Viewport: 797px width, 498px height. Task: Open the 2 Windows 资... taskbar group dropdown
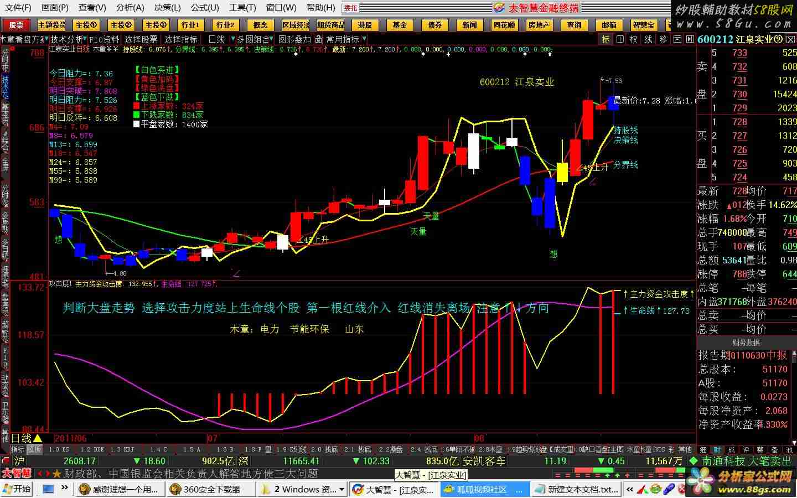click(342, 489)
